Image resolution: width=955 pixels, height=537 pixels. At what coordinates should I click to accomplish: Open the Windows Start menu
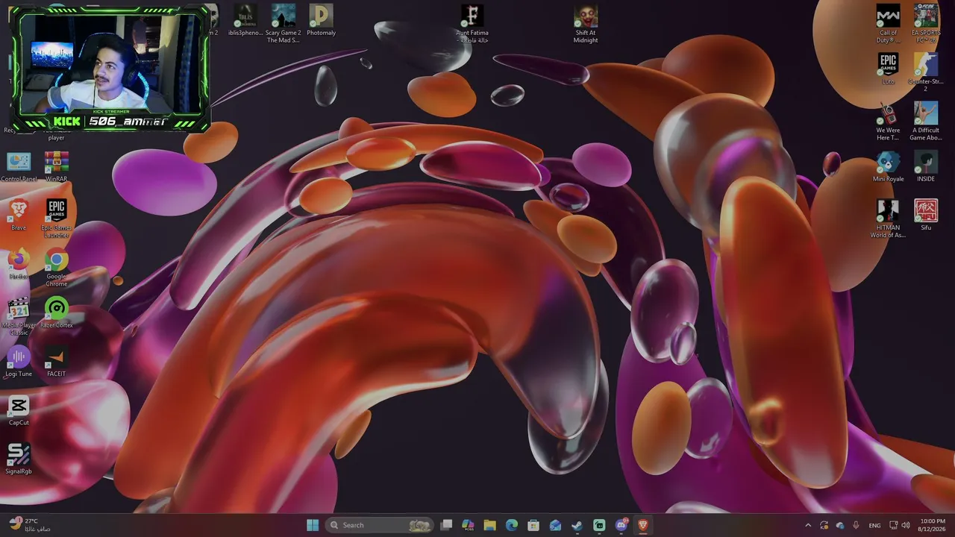(313, 525)
